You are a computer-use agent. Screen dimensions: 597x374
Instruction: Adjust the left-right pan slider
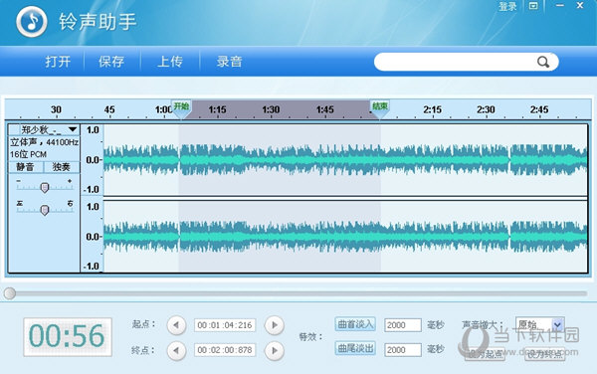(45, 210)
